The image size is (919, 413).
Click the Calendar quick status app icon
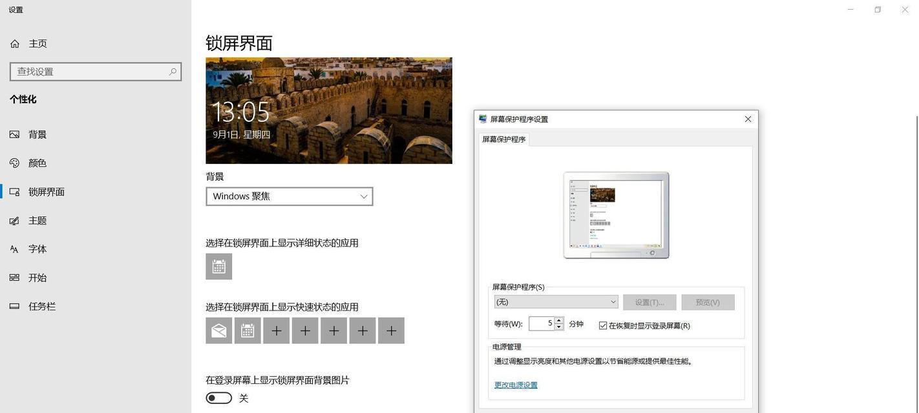click(x=248, y=330)
